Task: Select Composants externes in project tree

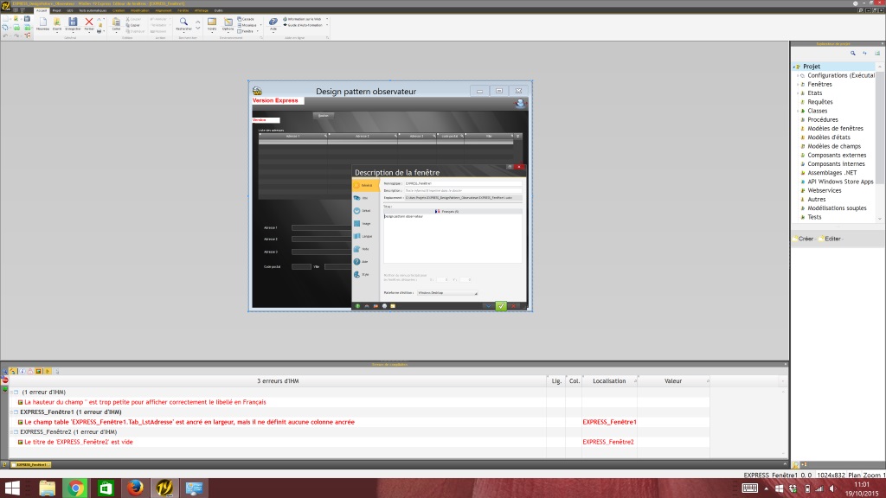Action: click(837, 155)
